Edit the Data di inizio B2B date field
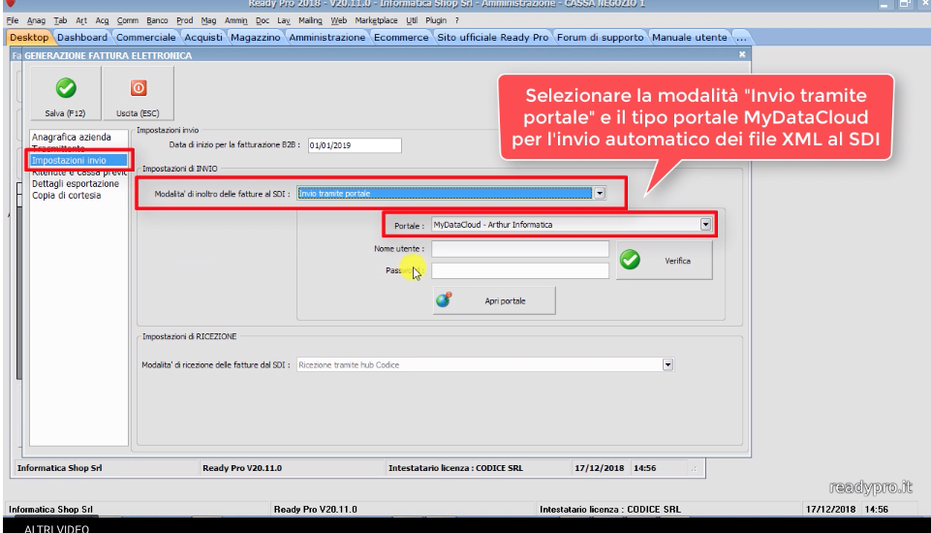This screenshot has height=533, width=931. pos(355,145)
